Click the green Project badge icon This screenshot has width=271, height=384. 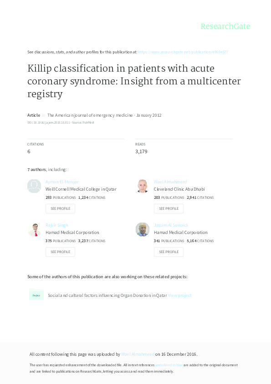tap(36, 295)
